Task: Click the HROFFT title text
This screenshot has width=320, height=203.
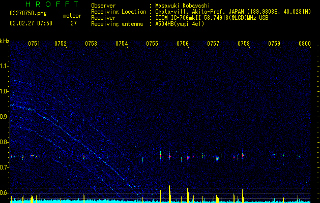Action: point(52,4)
